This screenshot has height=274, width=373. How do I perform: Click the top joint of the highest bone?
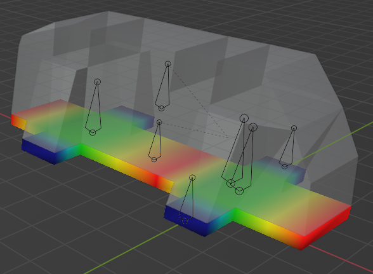coord(167,64)
